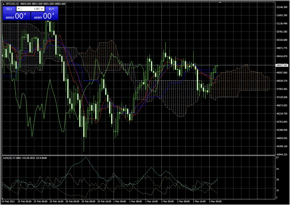Increase trade volume with up arrow
The height and width of the screenshot is (205, 290).
(42, 9)
